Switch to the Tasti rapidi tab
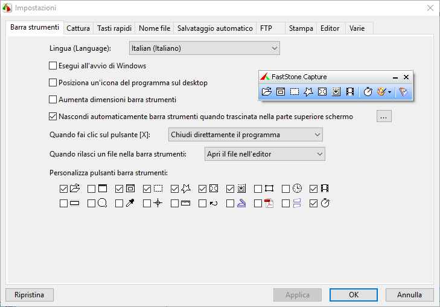Viewport: 440px width, 307px height. (114, 28)
